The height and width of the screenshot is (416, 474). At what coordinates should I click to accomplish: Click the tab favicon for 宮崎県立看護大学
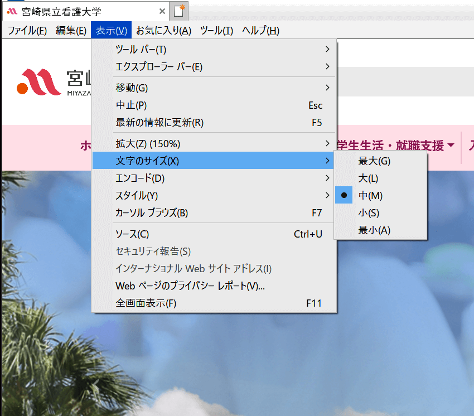(x=12, y=12)
